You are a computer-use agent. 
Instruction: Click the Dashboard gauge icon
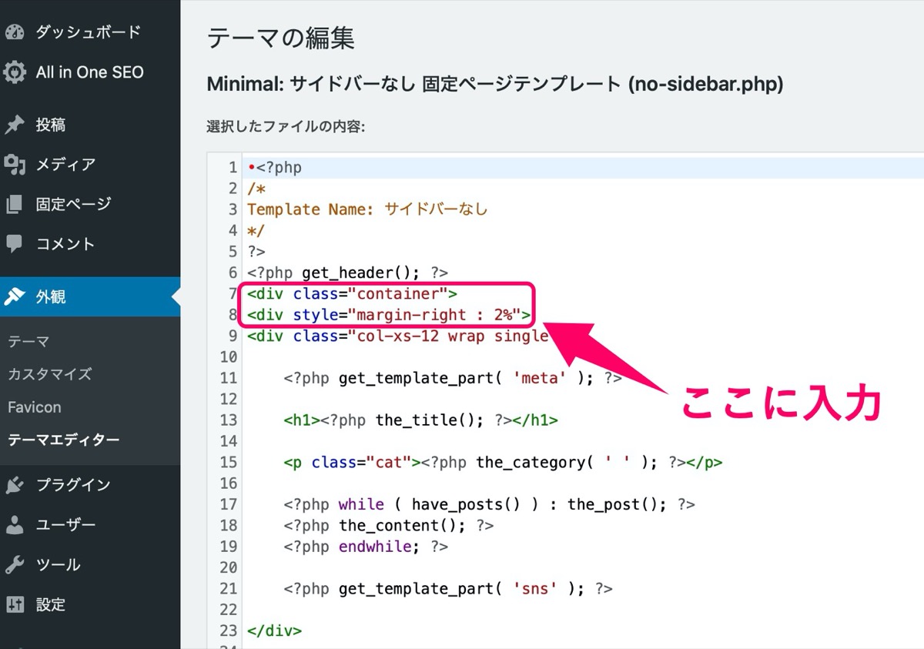point(14,32)
